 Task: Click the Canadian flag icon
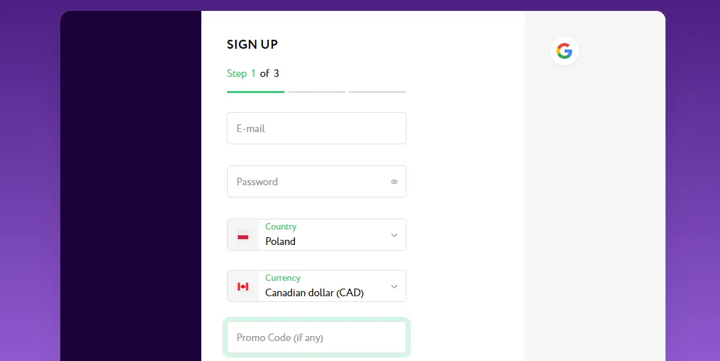coord(243,287)
